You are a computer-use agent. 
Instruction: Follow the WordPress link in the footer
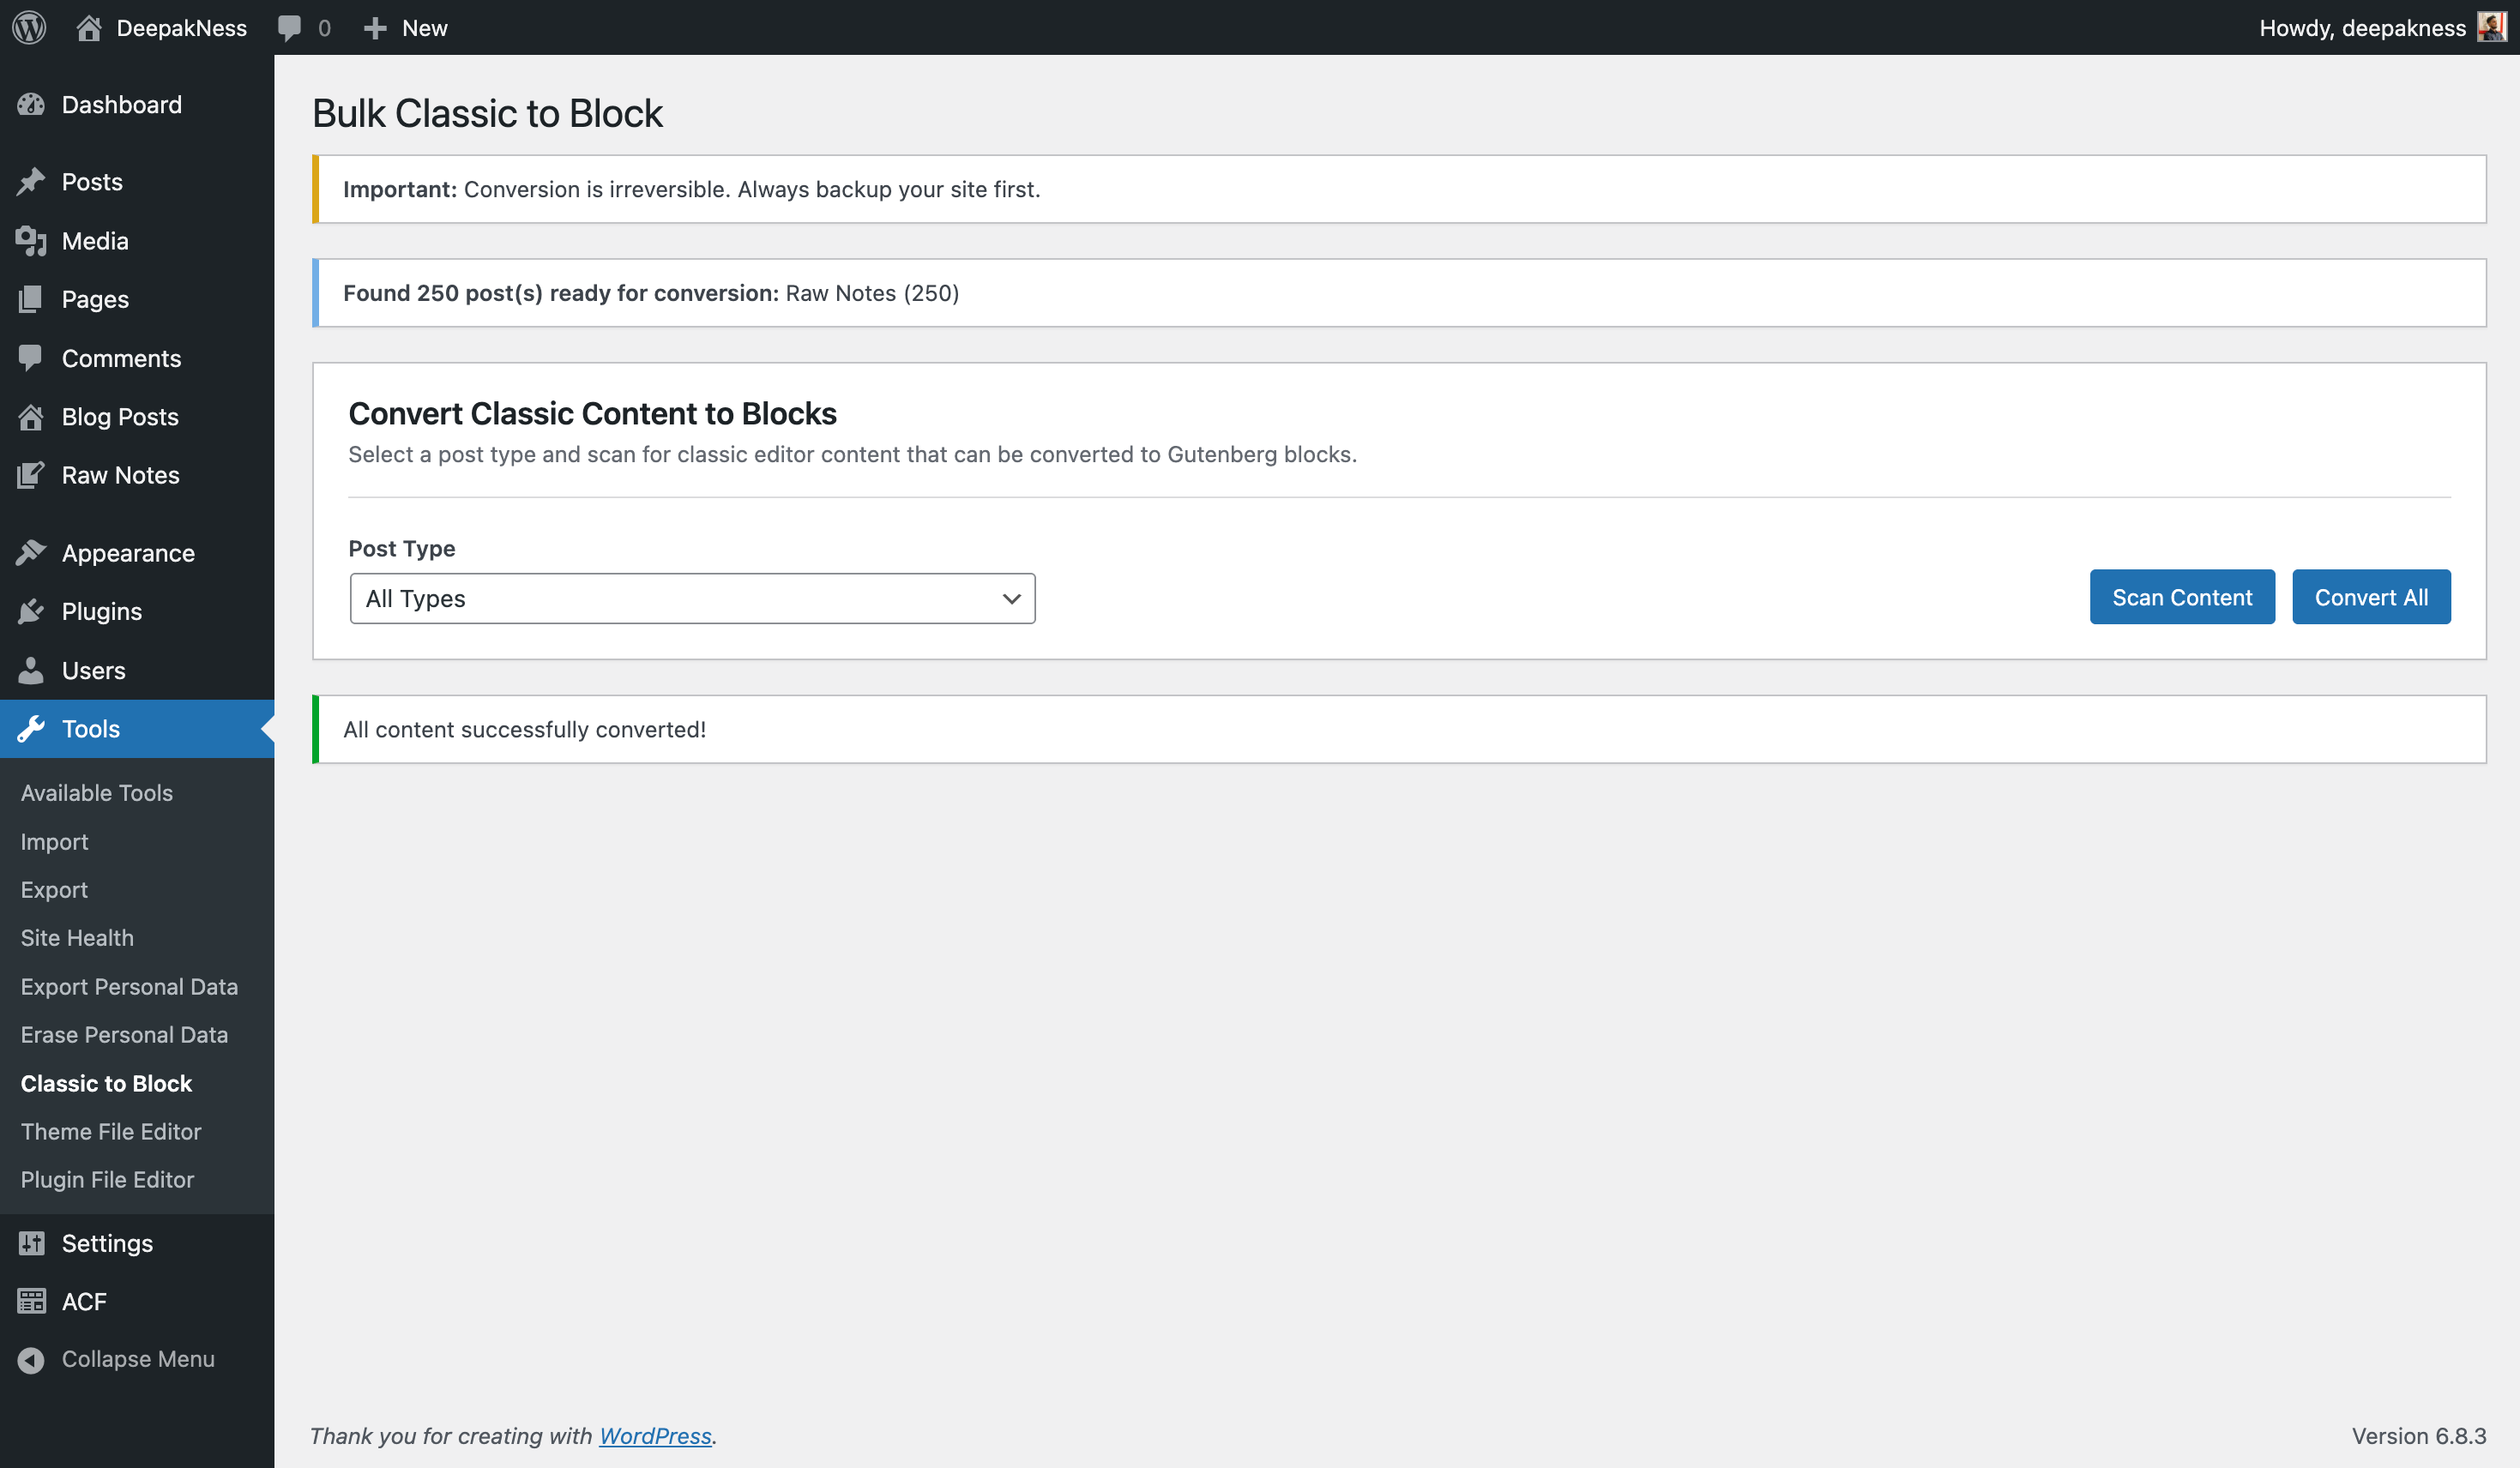tap(655, 1435)
